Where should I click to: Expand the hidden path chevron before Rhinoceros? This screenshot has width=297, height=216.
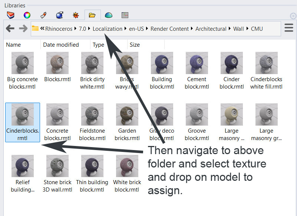(x=42, y=29)
